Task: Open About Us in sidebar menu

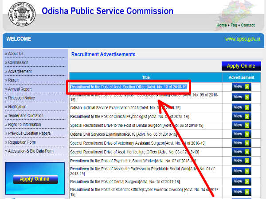Action: [x=16, y=54]
